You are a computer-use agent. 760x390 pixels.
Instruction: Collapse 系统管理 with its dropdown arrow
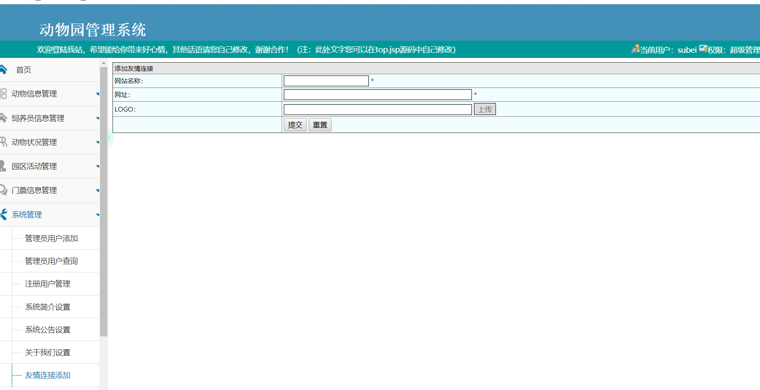tap(97, 215)
